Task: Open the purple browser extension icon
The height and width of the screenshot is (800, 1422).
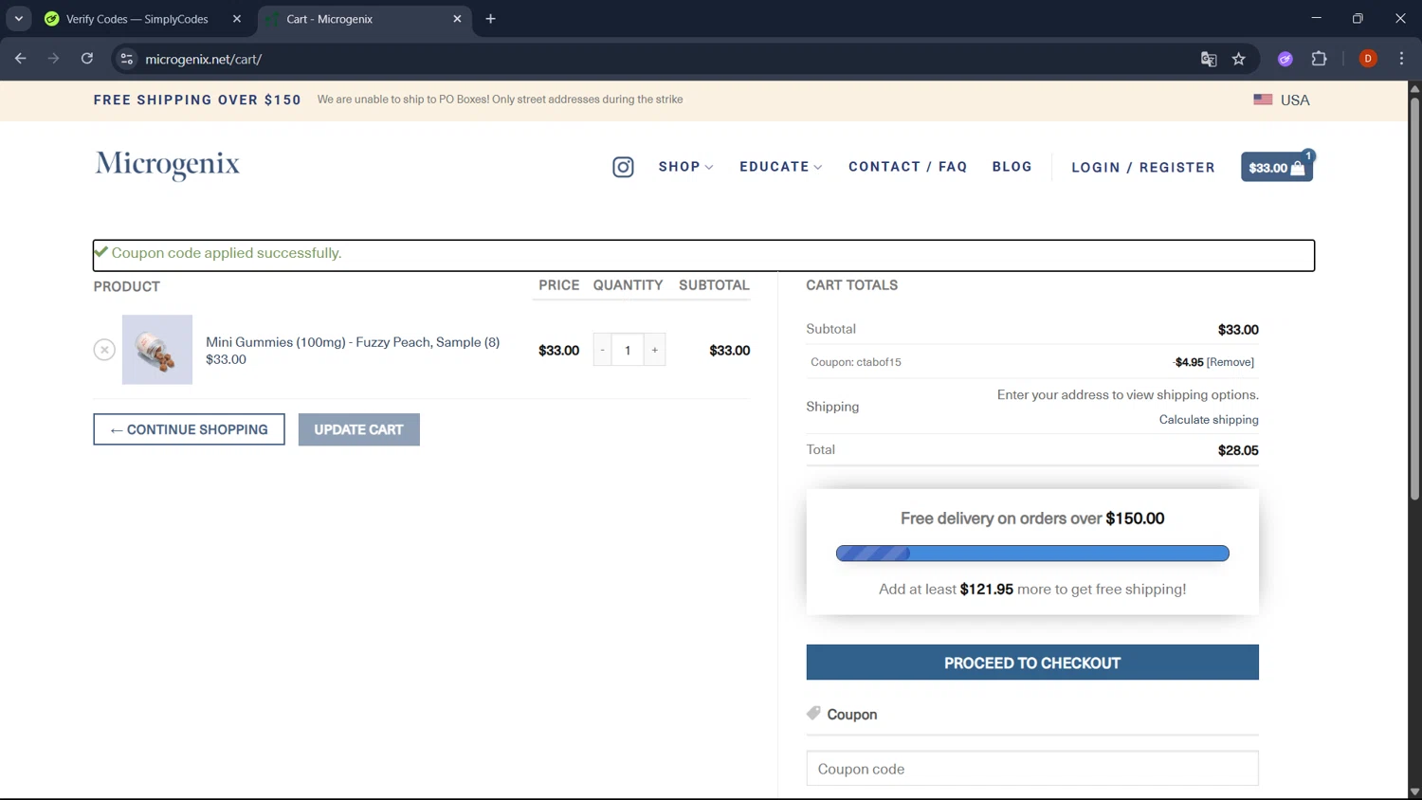Action: pyautogui.click(x=1285, y=59)
